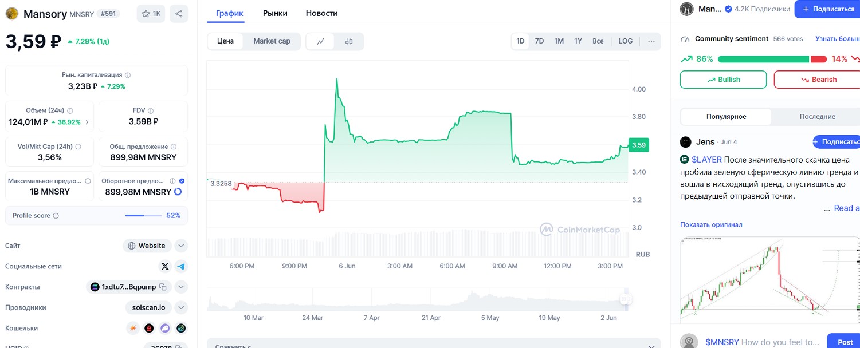Show info for max supply label

(x=88, y=181)
